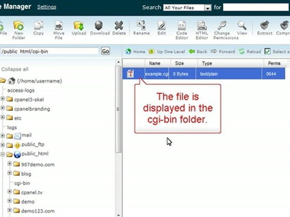Viewport: 290px width, 217px height.
Task: Expand the cpanelbranding folder
Action: [x=3, y=108]
